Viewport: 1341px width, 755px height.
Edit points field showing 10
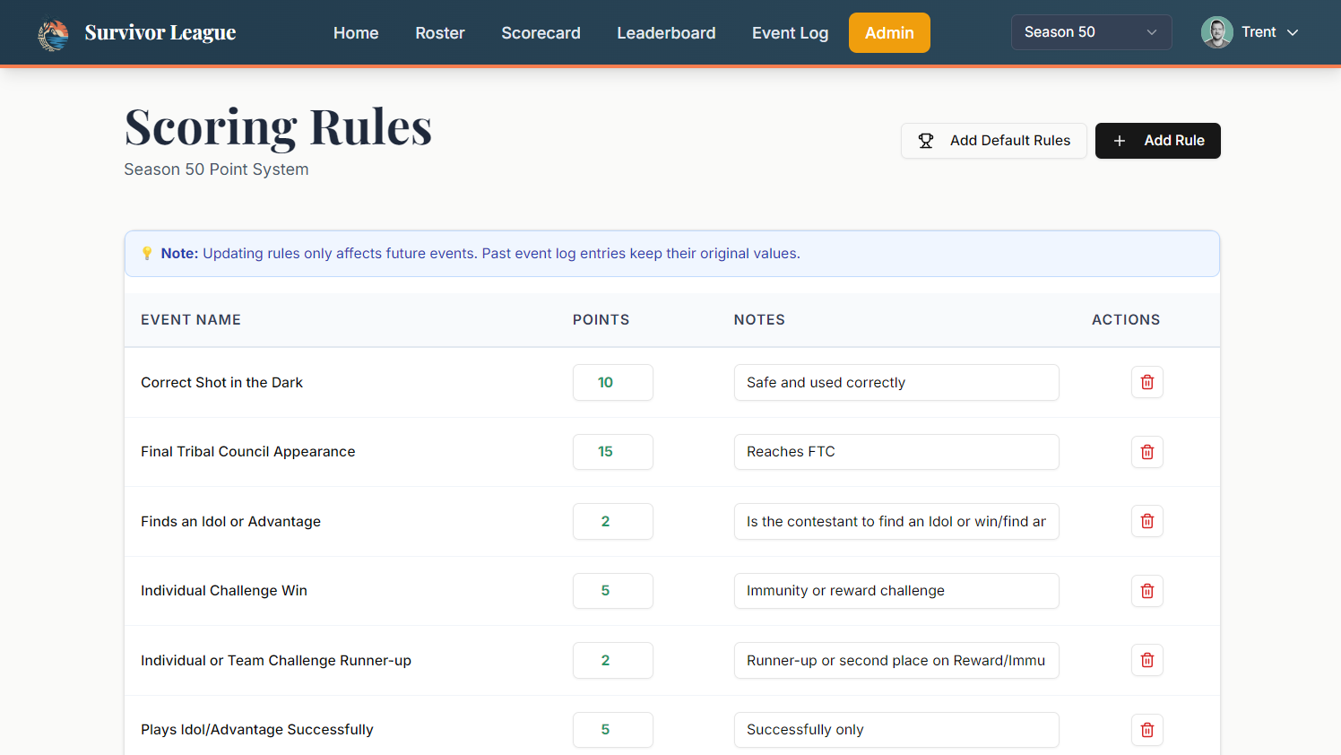613,382
